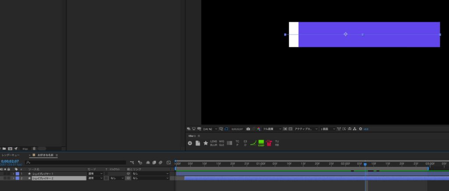Viewport: 449px width, 191px height.
Task: Click the KBar LENS BLUR button
Action: tap(214, 143)
